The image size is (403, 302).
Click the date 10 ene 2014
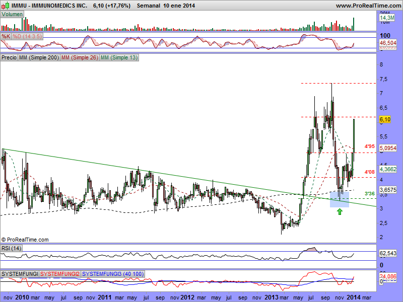pyautogui.click(x=179, y=6)
